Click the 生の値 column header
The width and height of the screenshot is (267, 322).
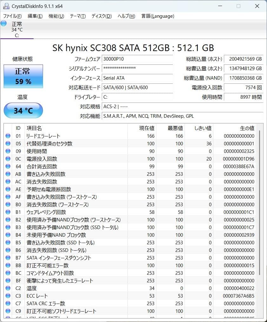(x=235, y=128)
